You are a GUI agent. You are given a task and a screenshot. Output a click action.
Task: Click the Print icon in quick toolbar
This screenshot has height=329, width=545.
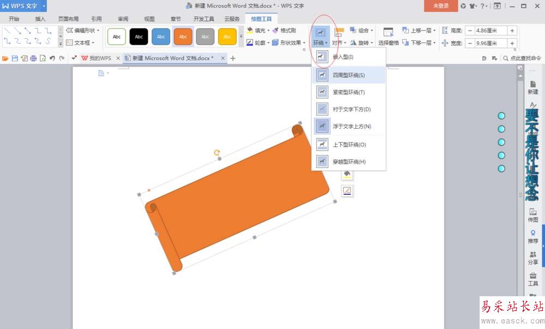pyautogui.click(x=33, y=58)
